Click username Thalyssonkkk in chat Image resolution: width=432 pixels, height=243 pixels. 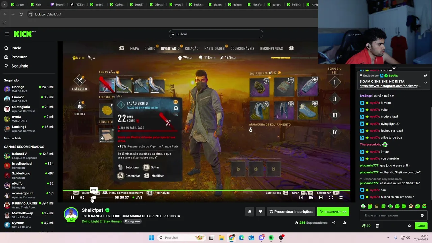[x=370, y=144]
